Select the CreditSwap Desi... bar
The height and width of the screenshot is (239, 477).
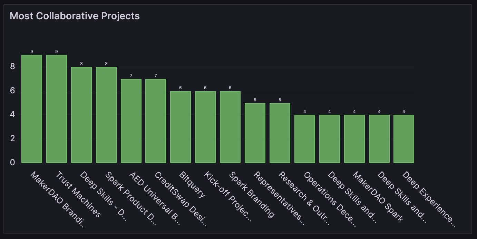point(156,121)
